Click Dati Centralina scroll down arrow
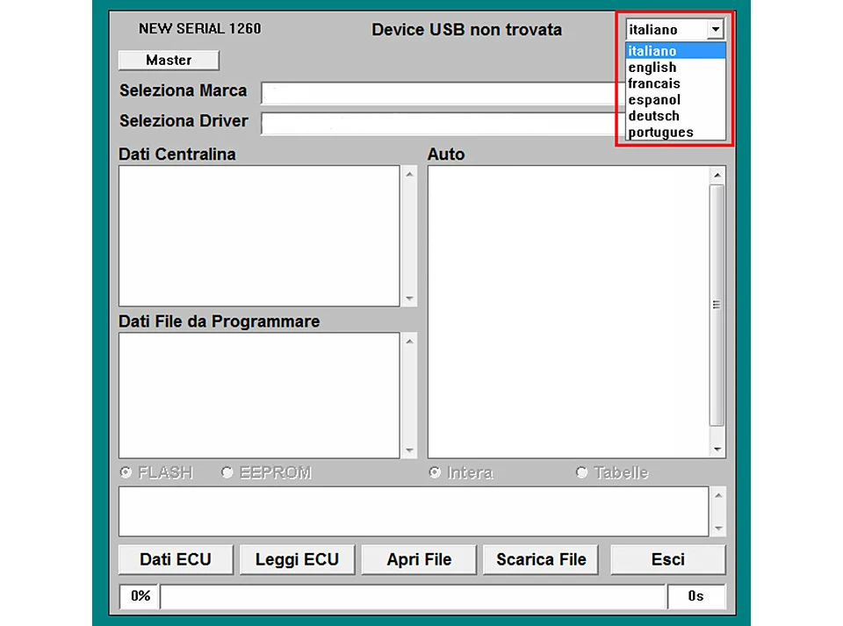 pyautogui.click(x=410, y=299)
